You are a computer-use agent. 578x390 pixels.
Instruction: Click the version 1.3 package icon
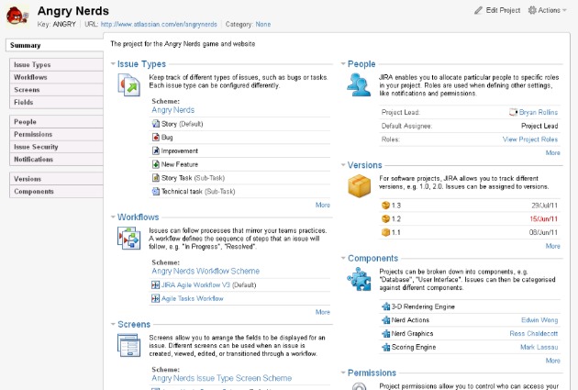(x=385, y=206)
